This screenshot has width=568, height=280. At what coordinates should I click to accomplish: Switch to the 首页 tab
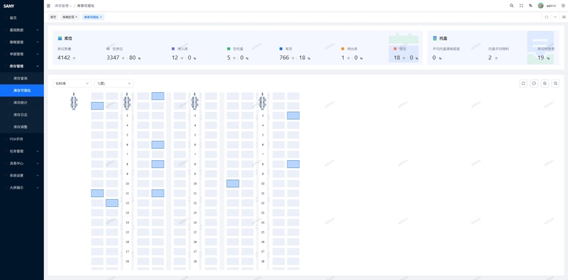(53, 17)
